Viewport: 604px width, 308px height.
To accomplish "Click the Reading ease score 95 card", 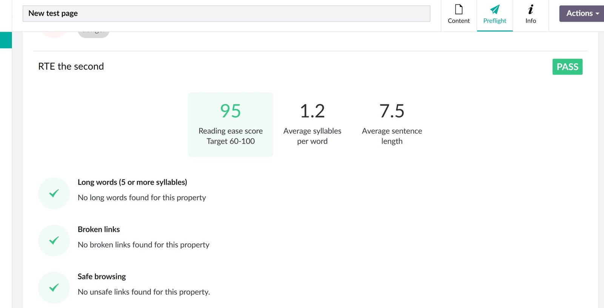I will [231, 124].
